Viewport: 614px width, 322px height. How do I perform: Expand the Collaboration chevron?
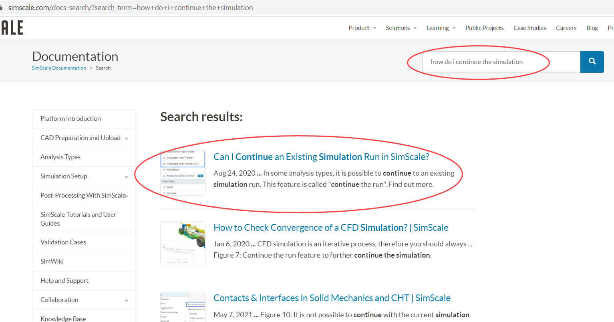point(127,300)
